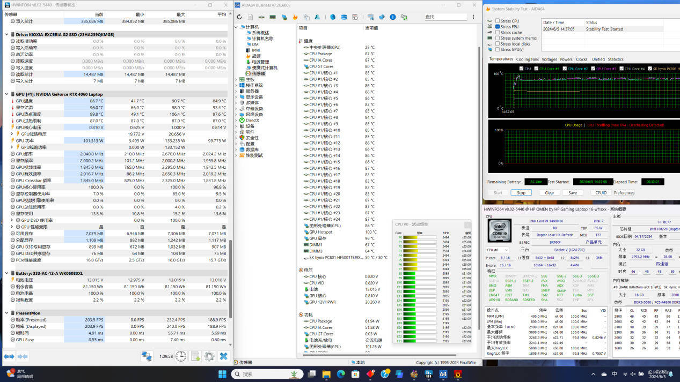Click the database cylinder icon in AIDA64 toolbar
The width and height of the screenshot is (680, 382).
344,17
